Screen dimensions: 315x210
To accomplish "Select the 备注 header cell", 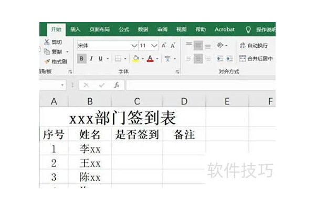I will click(184, 134).
